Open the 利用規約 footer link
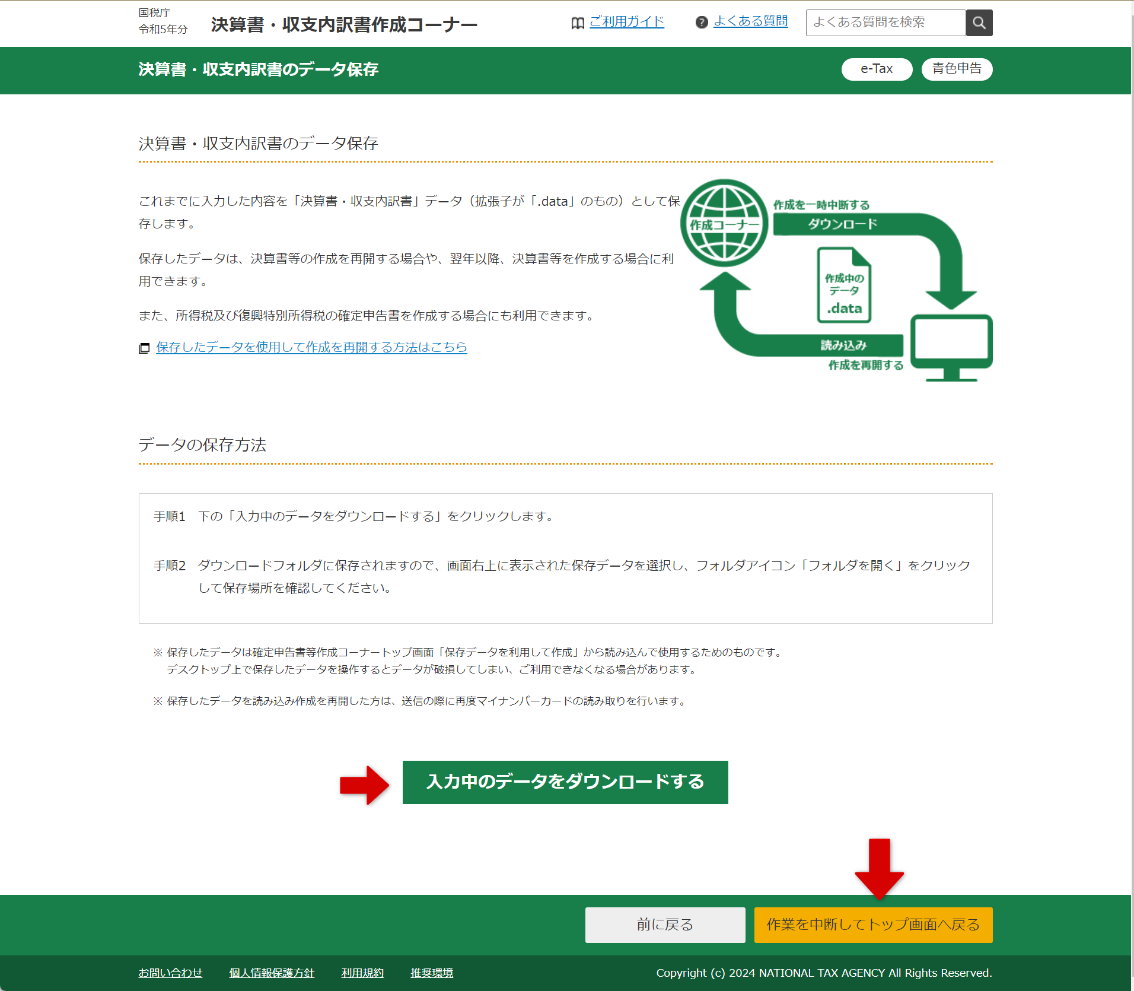Viewport: 1134px width, 991px height. [x=362, y=973]
